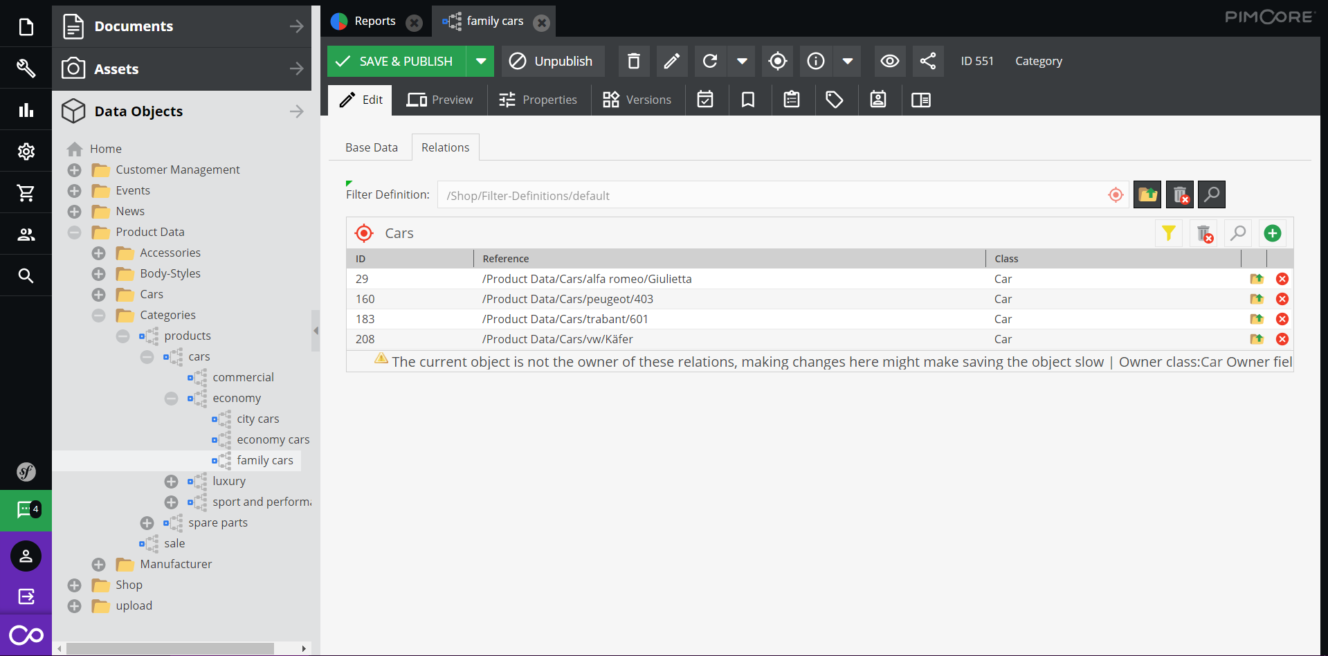Click the SAVE & PUBLISH button
Image resolution: width=1328 pixels, height=656 pixels.
coord(397,61)
